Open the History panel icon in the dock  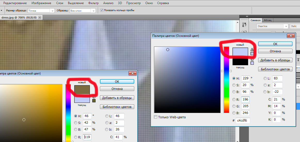[244, 24]
